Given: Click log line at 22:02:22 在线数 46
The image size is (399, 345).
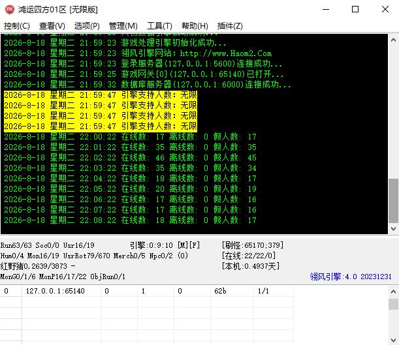Looking at the screenshot, I should tap(131, 158).
